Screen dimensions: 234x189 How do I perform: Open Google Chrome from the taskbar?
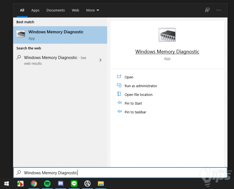point(34,184)
